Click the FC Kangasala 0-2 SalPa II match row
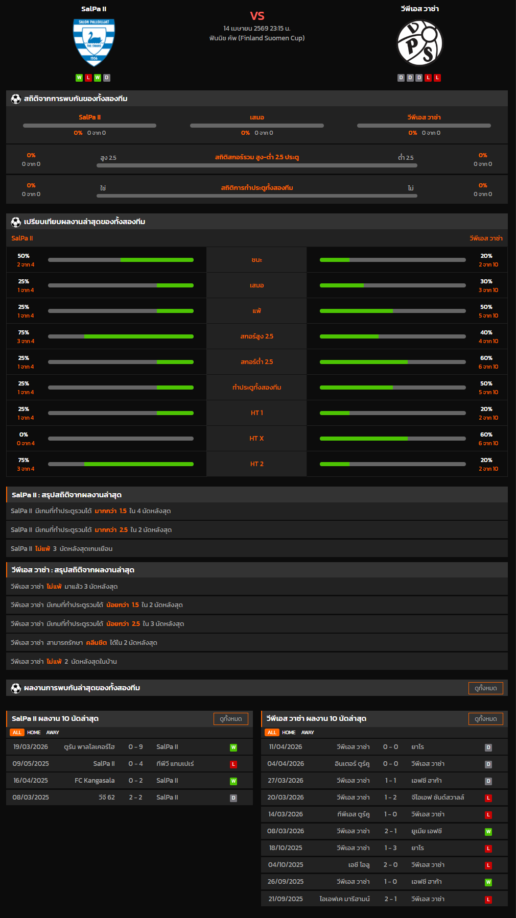This screenshot has height=918, width=516. click(x=129, y=781)
